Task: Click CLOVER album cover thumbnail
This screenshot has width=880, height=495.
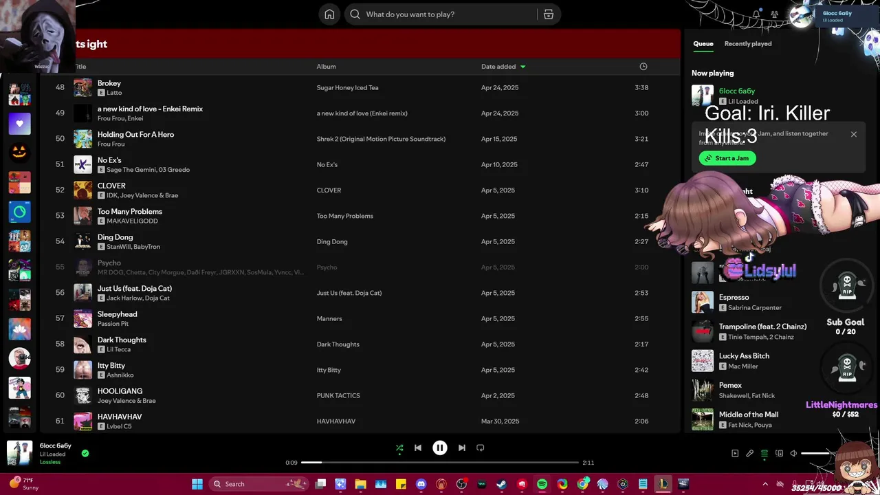Action: [x=82, y=190]
